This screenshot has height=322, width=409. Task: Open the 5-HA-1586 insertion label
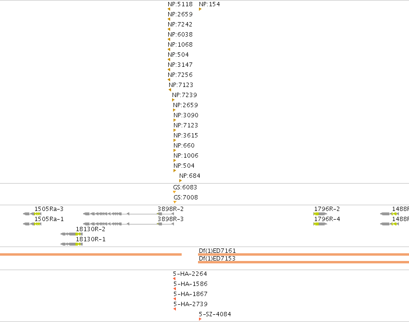coord(190,284)
